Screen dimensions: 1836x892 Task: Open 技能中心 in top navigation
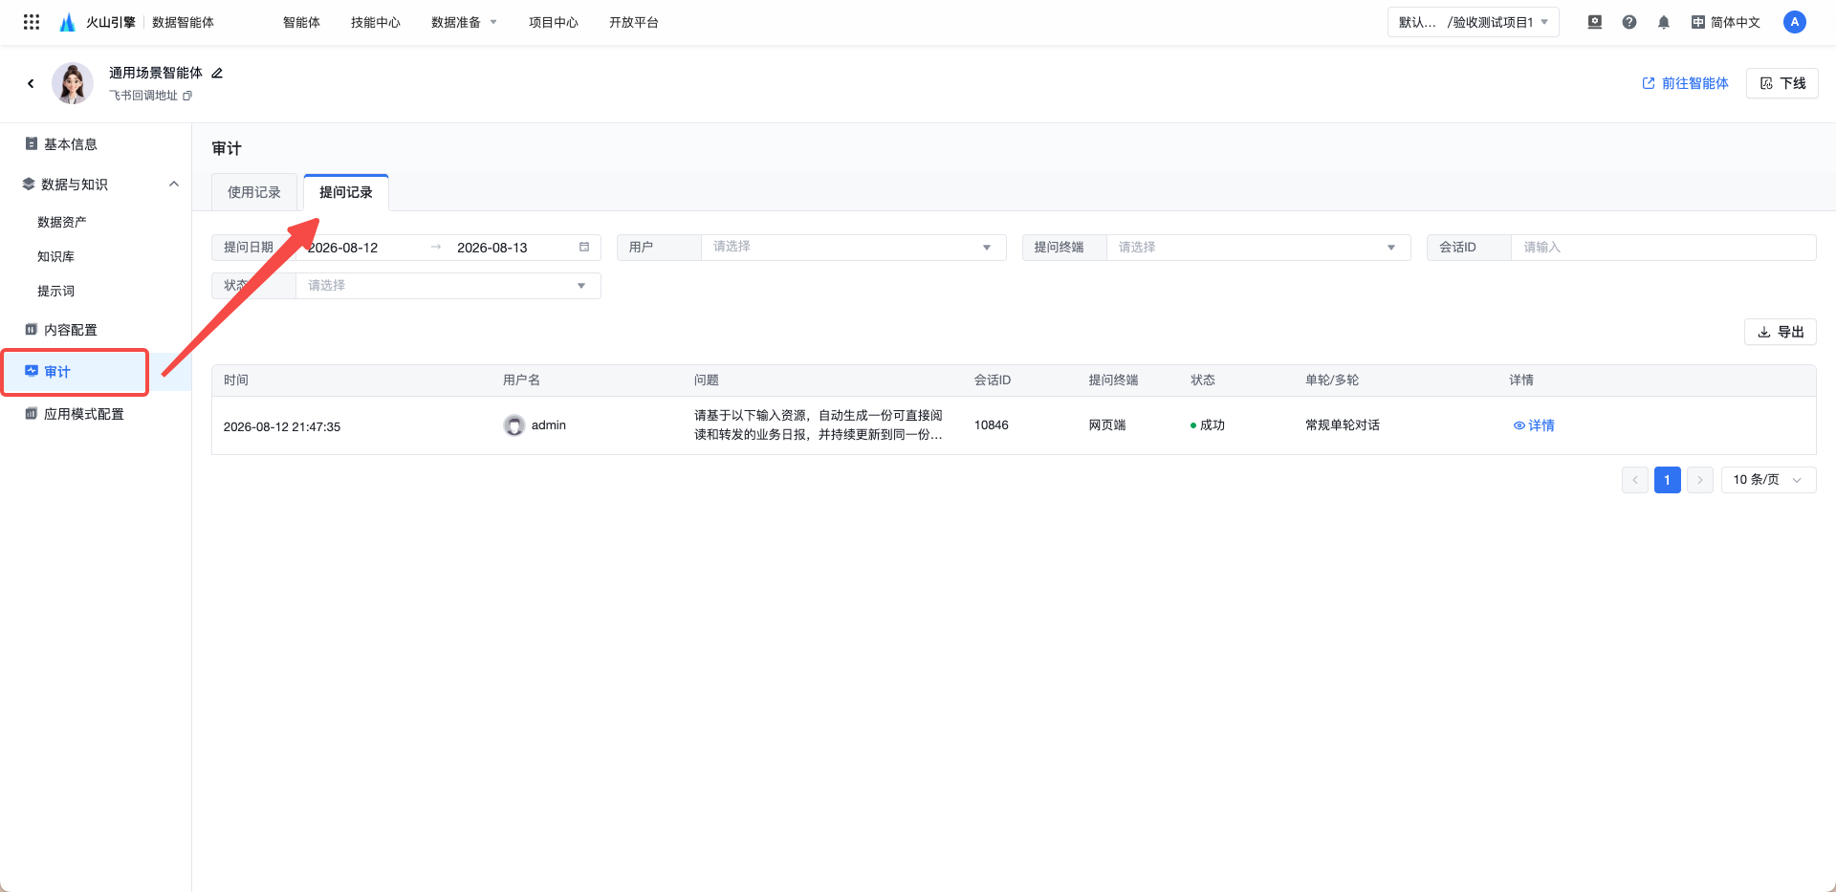coord(376,22)
